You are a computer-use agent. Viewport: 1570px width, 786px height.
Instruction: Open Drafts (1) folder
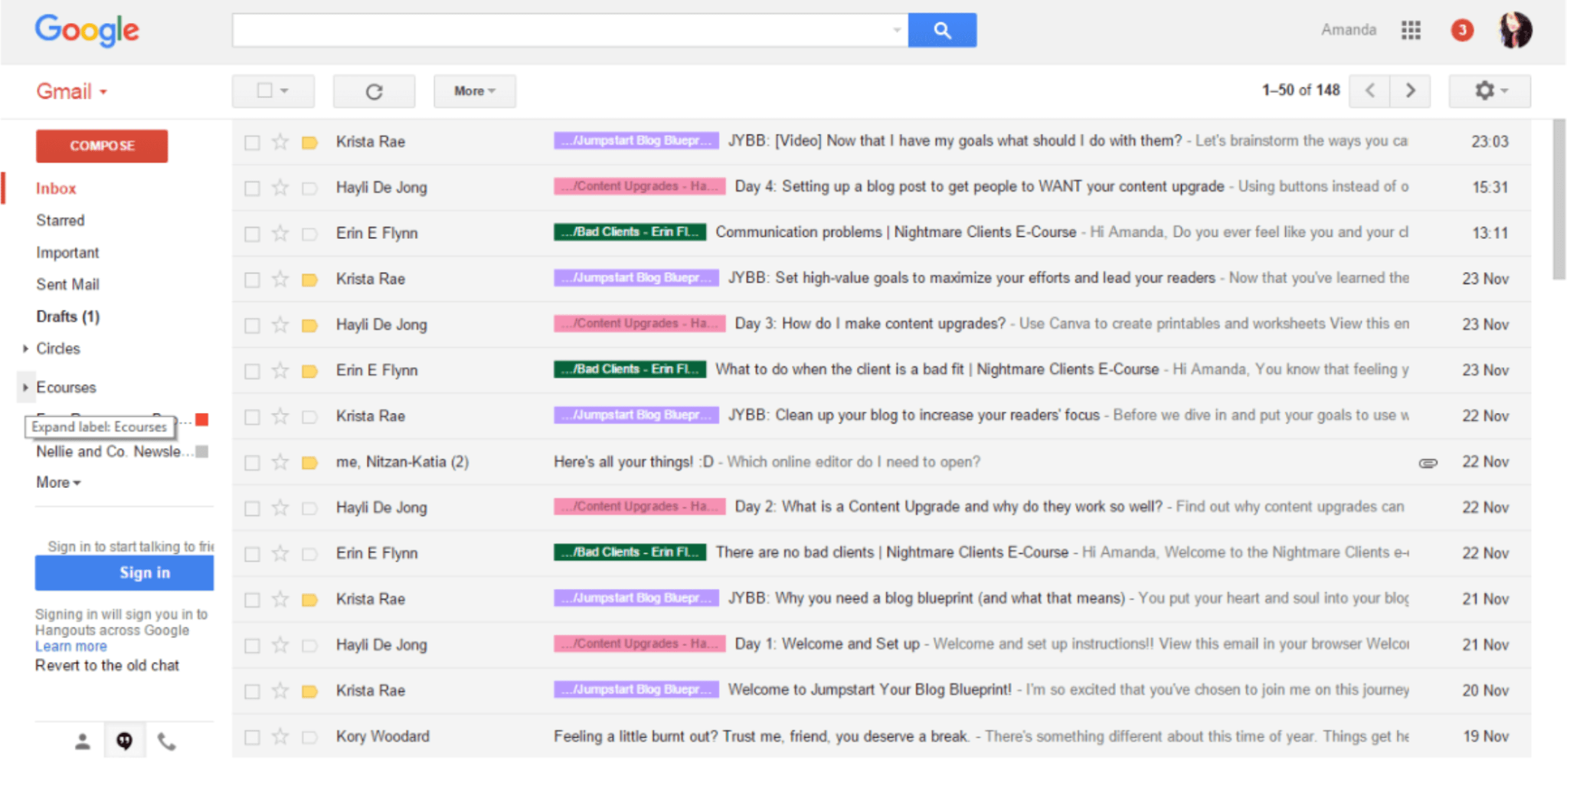click(x=67, y=317)
